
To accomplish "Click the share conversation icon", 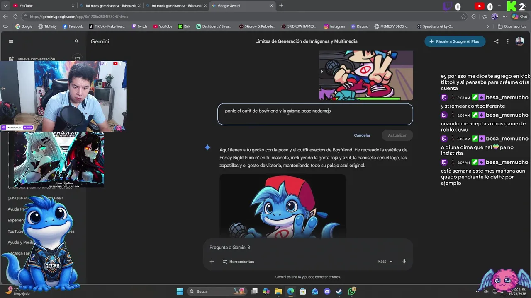I will tap(496, 41).
